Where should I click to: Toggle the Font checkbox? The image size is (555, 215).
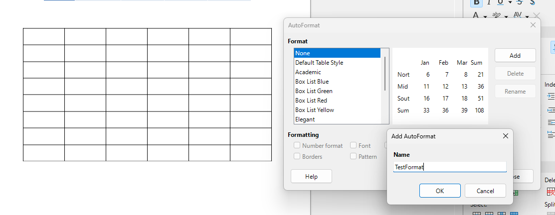[x=353, y=145]
